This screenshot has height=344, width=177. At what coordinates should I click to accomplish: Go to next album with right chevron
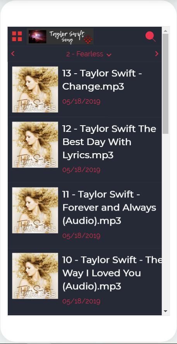coord(156,54)
